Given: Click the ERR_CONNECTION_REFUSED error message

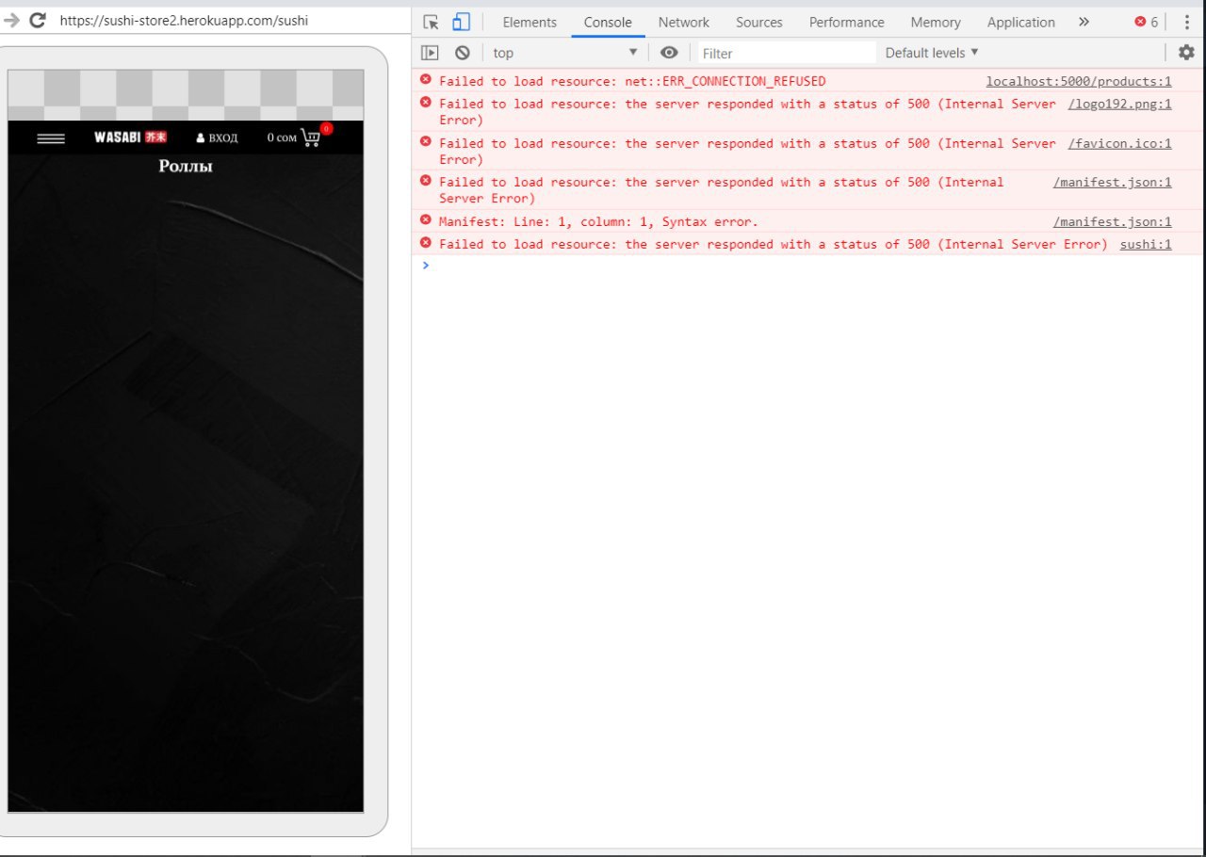Looking at the screenshot, I should pos(632,82).
